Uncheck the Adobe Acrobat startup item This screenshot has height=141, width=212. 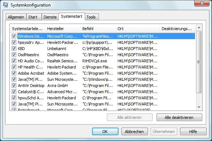[14, 73]
